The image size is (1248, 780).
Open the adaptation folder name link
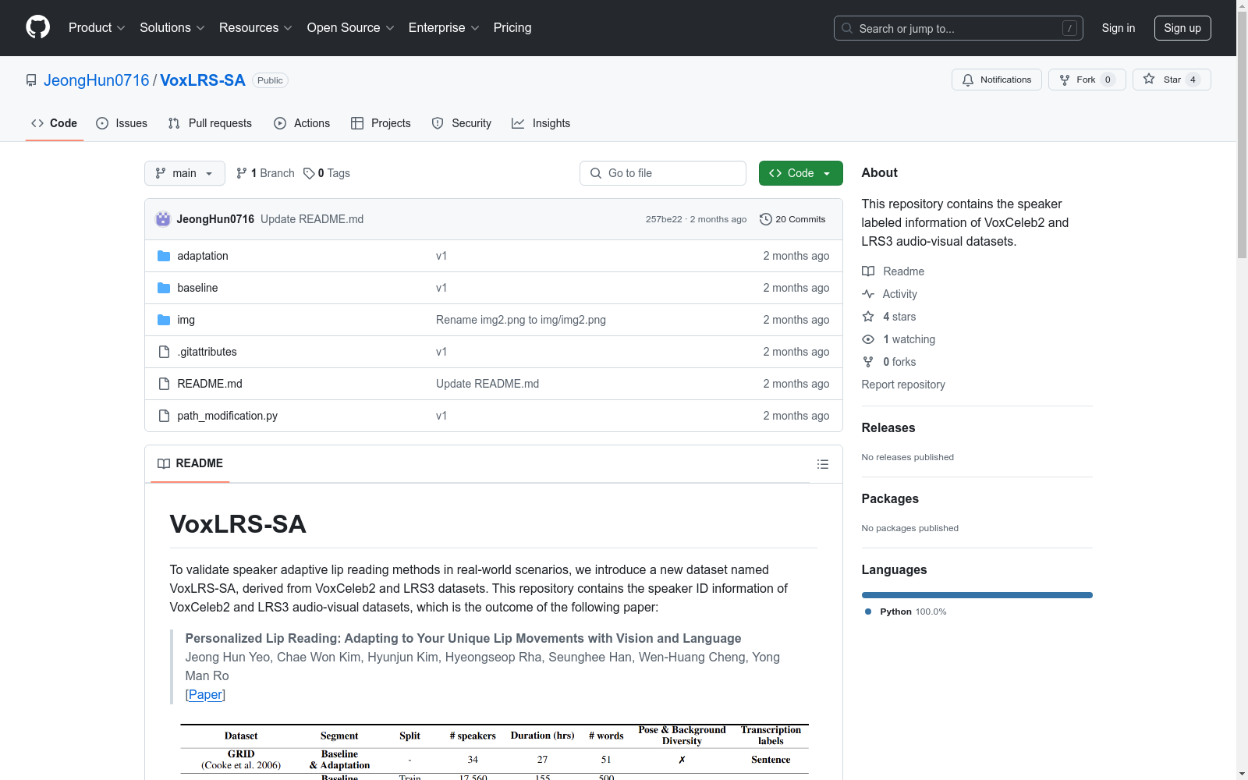203,256
